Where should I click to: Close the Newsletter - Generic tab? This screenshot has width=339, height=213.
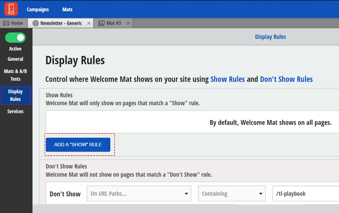[x=88, y=23]
